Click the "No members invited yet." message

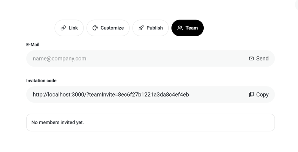pyautogui.click(x=57, y=122)
